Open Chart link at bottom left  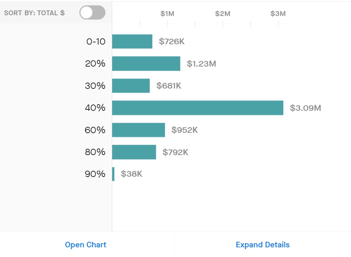[x=86, y=245]
